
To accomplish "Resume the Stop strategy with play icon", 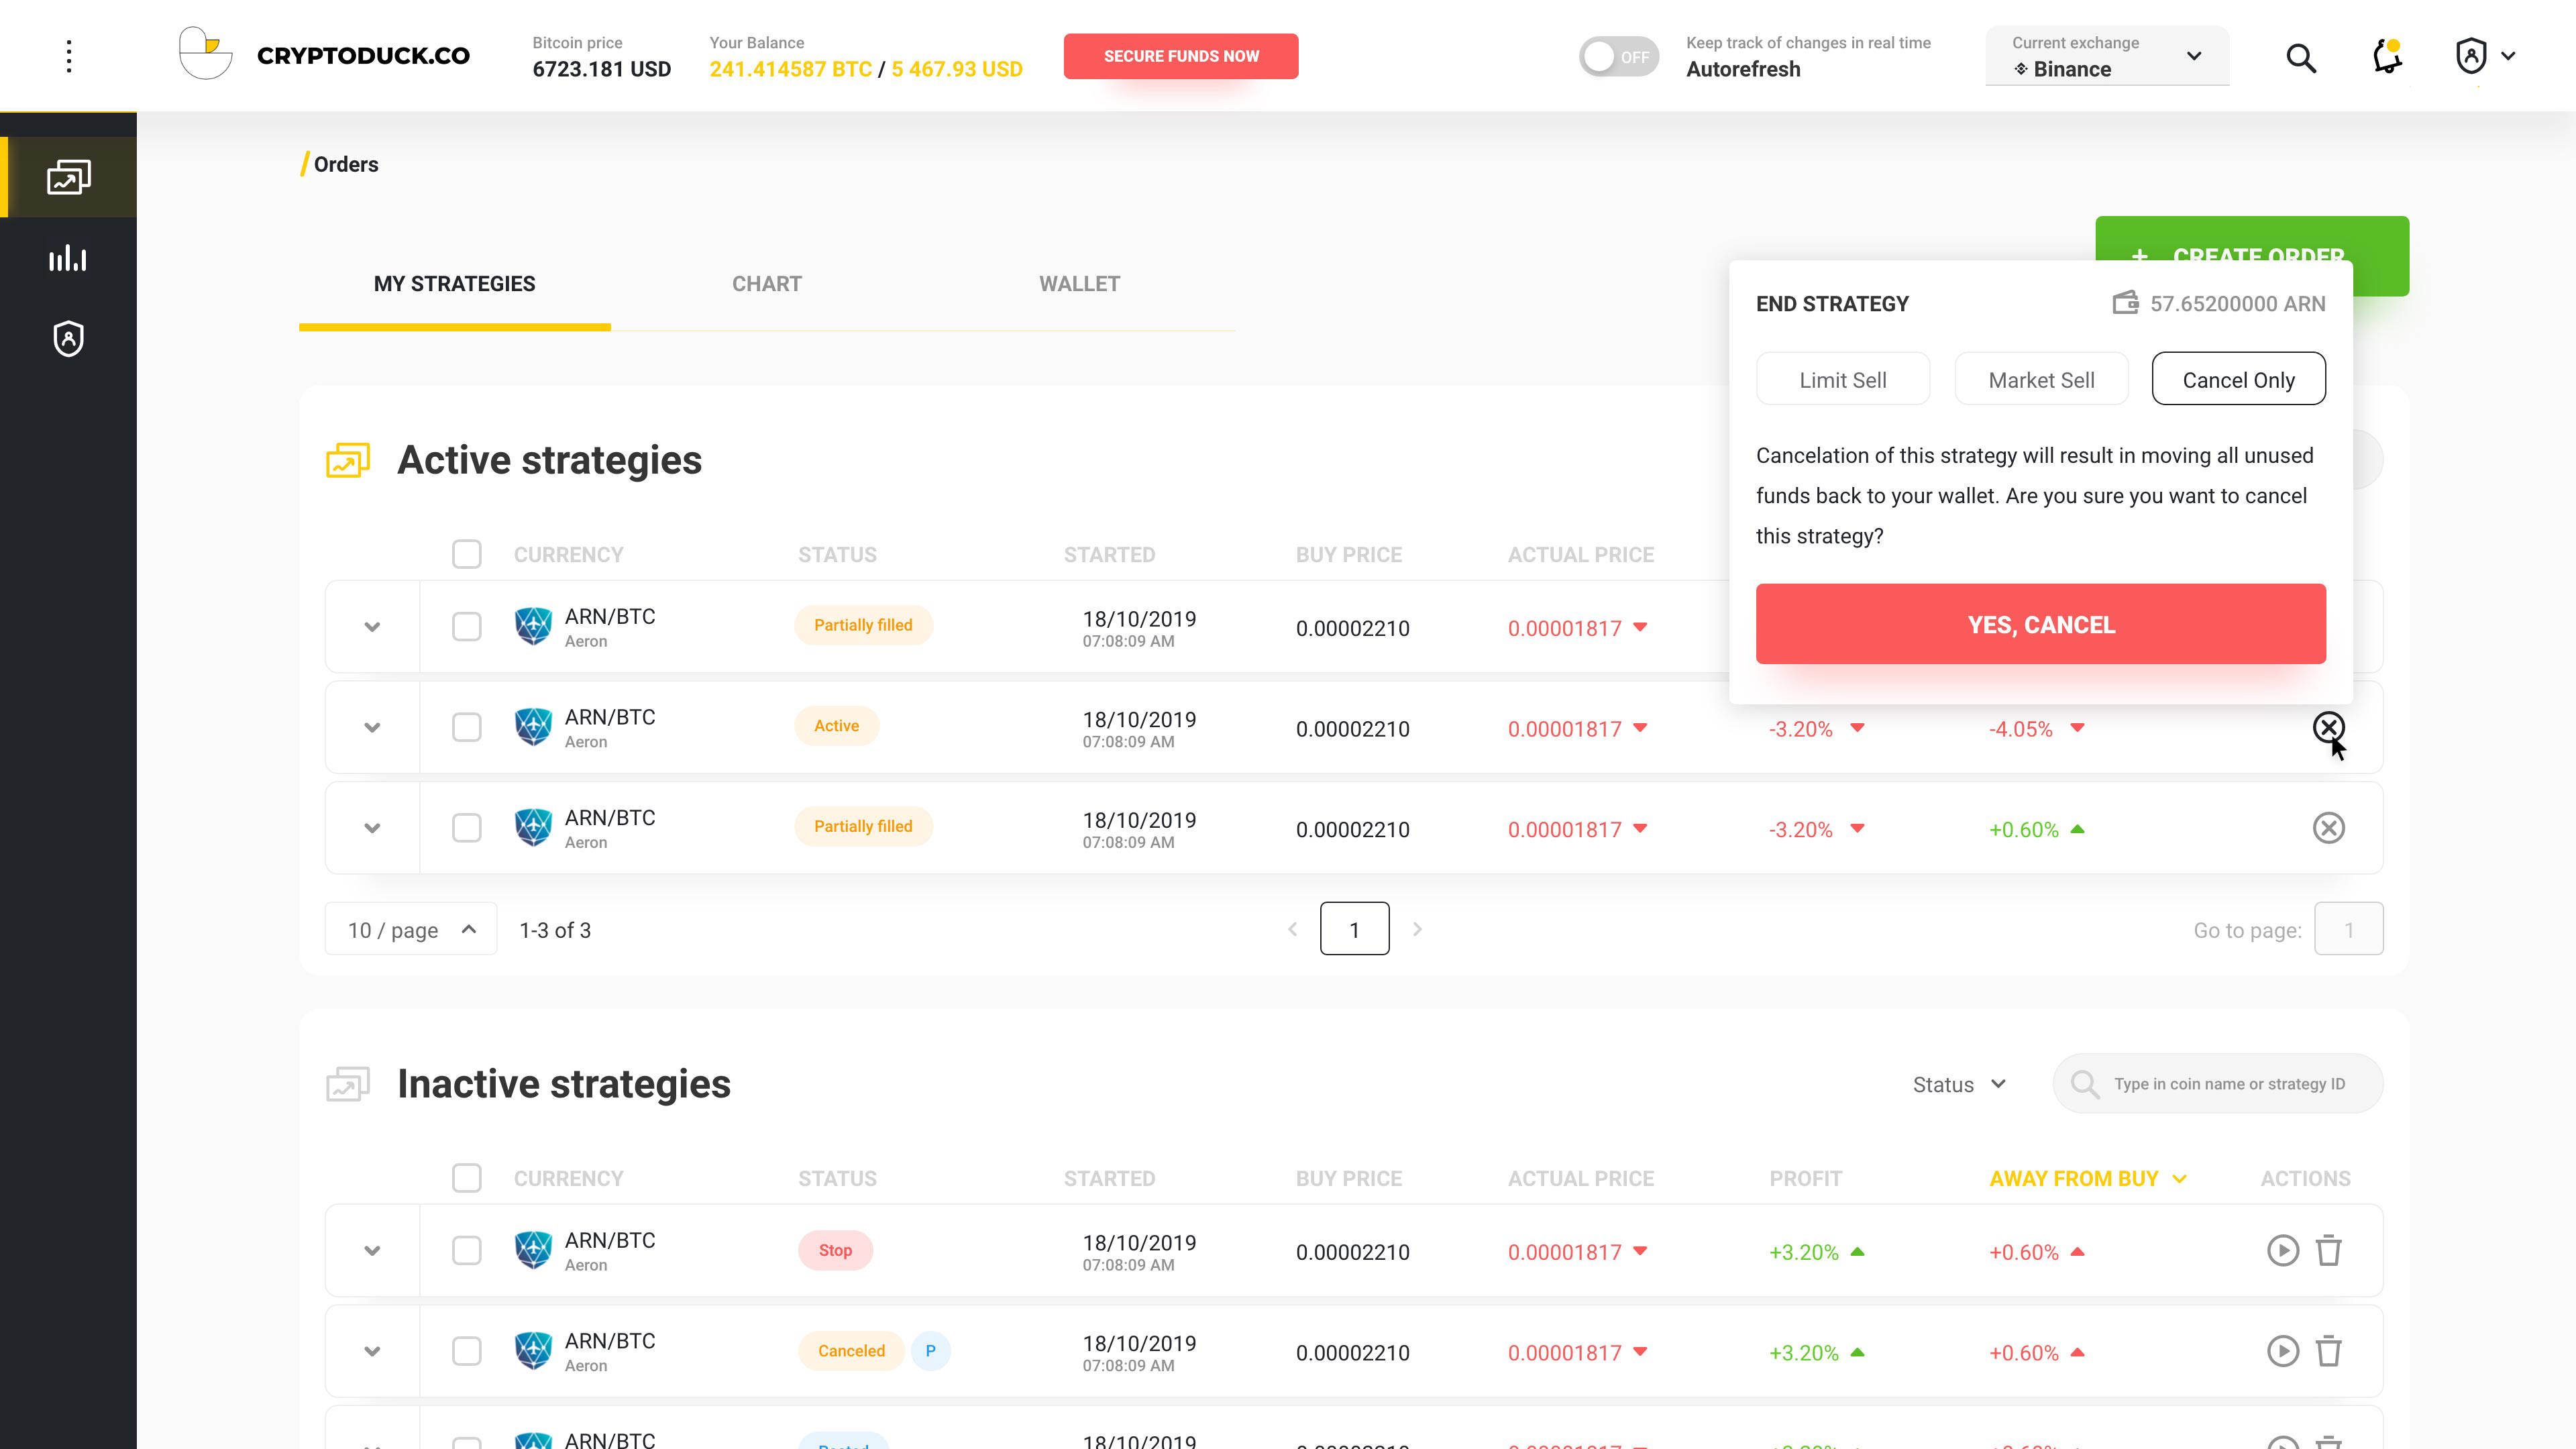I will [2283, 1250].
